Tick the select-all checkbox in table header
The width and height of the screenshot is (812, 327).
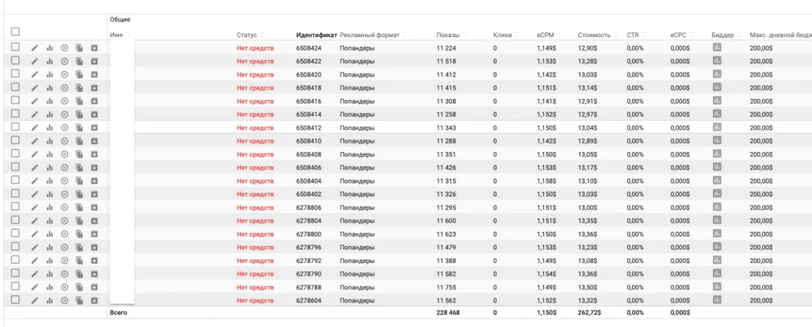pyautogui.click(x=16, y=32)
